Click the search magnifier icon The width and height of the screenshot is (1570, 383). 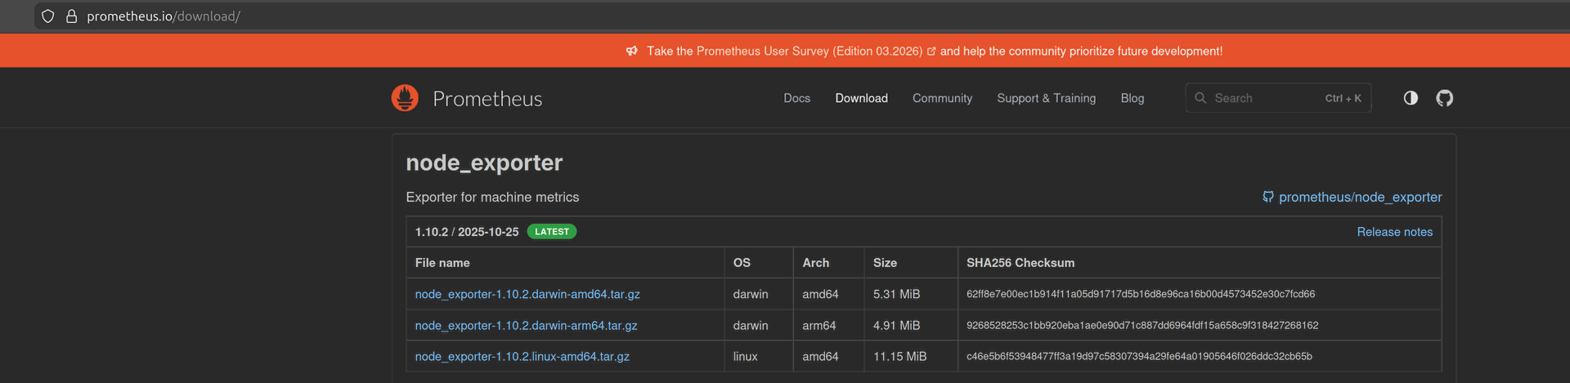1200,98
